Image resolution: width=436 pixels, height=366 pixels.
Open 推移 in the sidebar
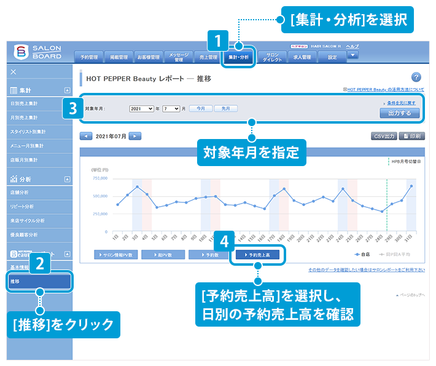(x=40, y=281)
